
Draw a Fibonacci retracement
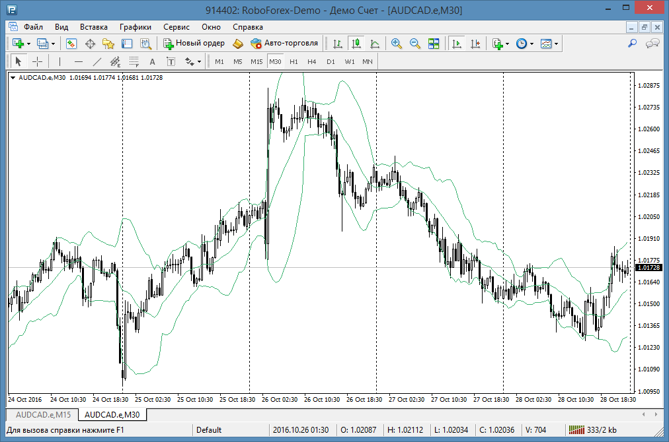134,62
